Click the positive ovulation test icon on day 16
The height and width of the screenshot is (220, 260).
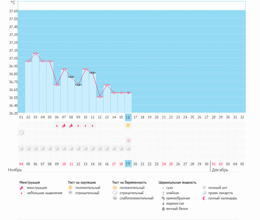128,125
